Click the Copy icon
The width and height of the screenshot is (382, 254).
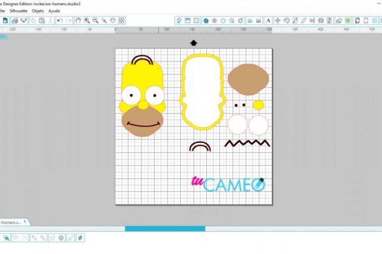(33, 21)
